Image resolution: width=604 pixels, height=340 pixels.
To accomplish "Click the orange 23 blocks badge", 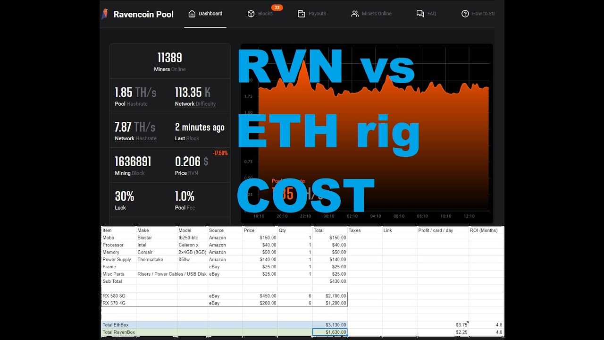I will pyautogui.click(x=277, y=8).
